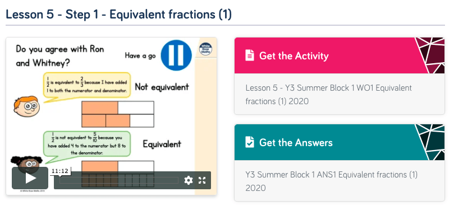Viewport: 454px width, 215px height.
Task: Open Y3 Summer Block 1 ANS1 answers link
Action: pyautogui.click(x=331, y=181)
